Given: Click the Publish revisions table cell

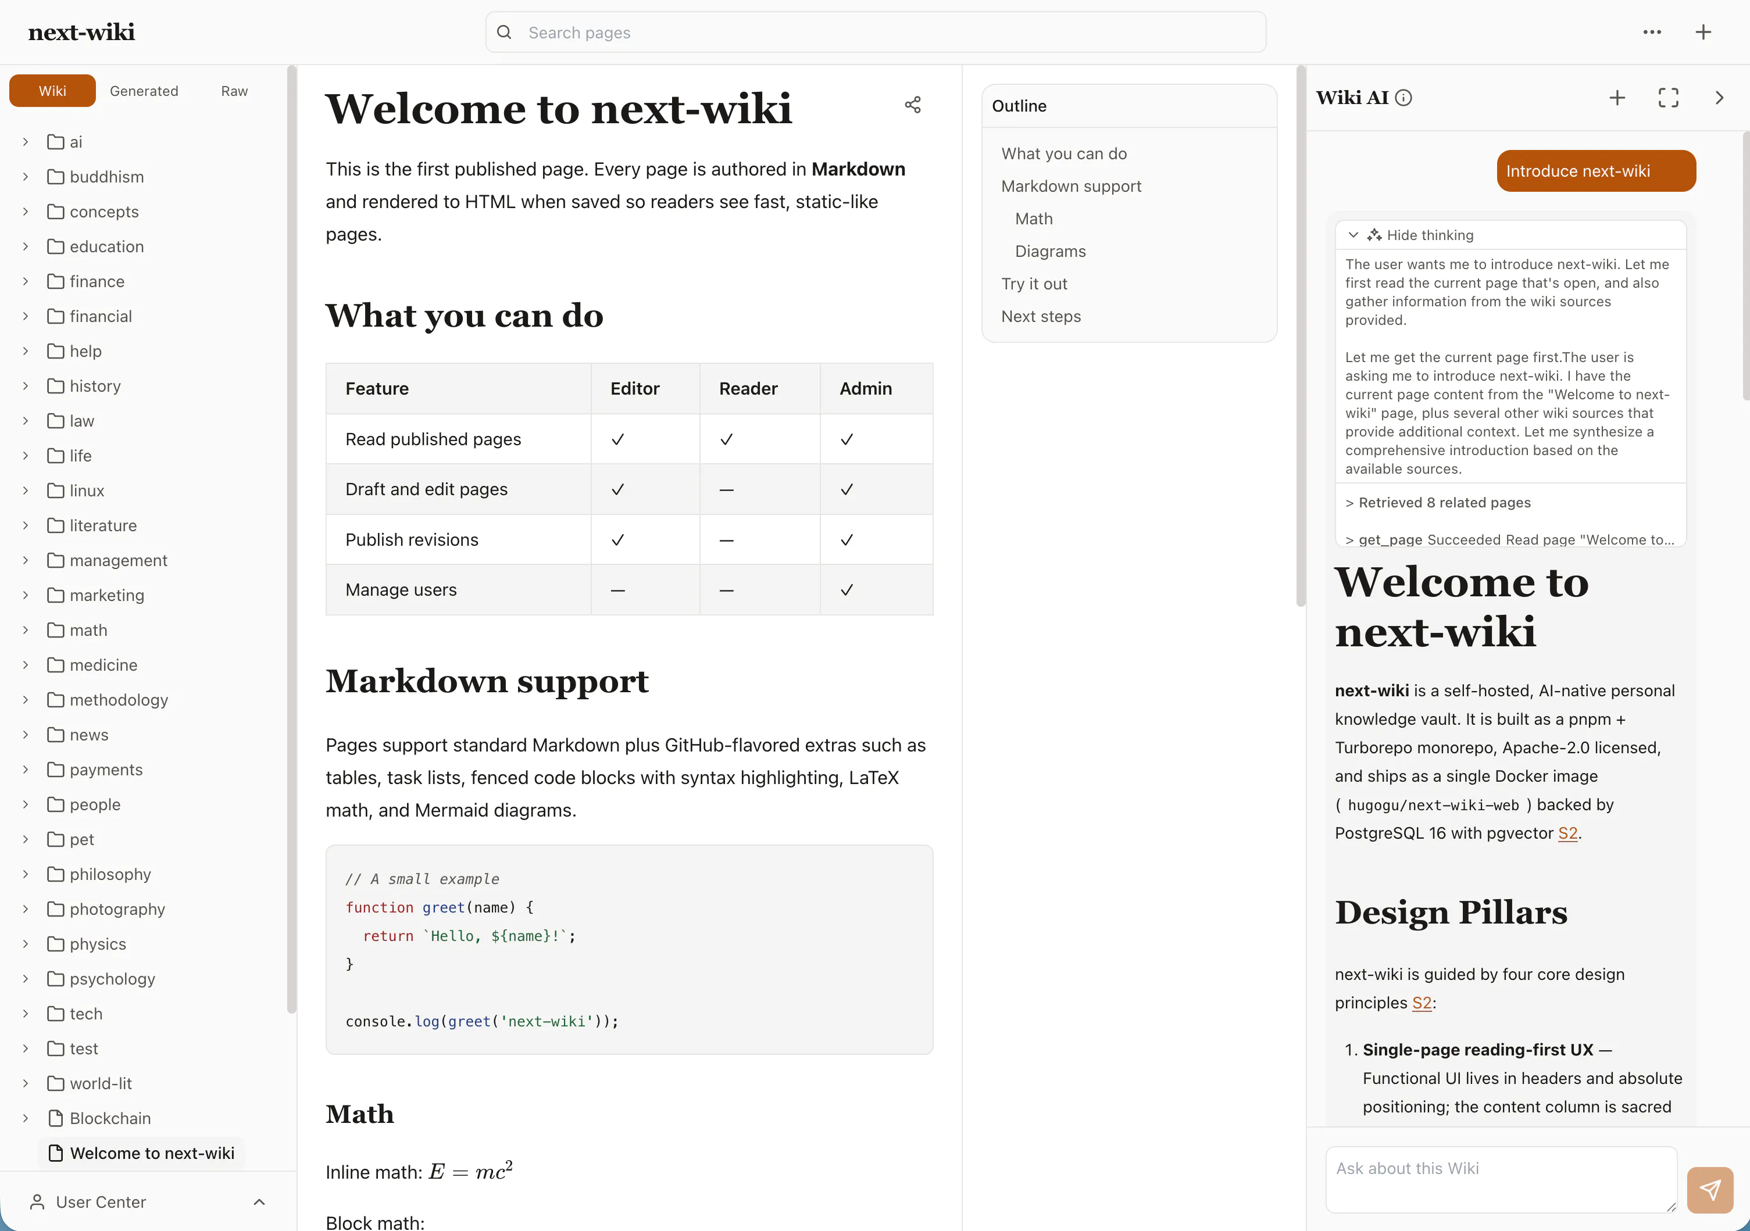Looking at the screenshot, I should tap(458, 539).
